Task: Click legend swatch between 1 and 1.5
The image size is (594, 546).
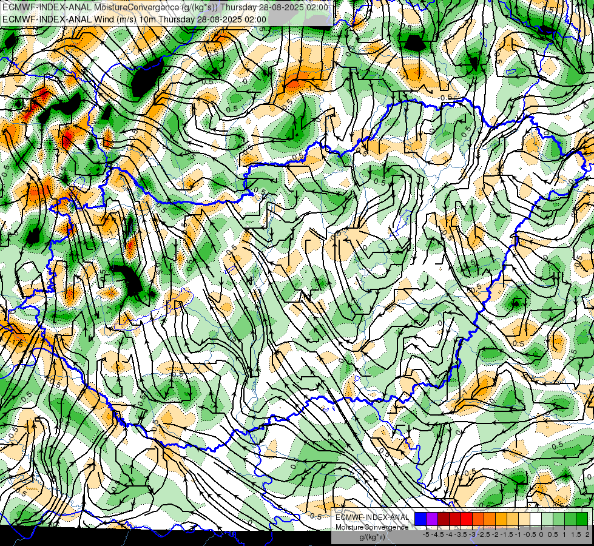Action: click(570, 519)
